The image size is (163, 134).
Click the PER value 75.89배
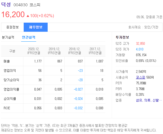tap(141, 83)
